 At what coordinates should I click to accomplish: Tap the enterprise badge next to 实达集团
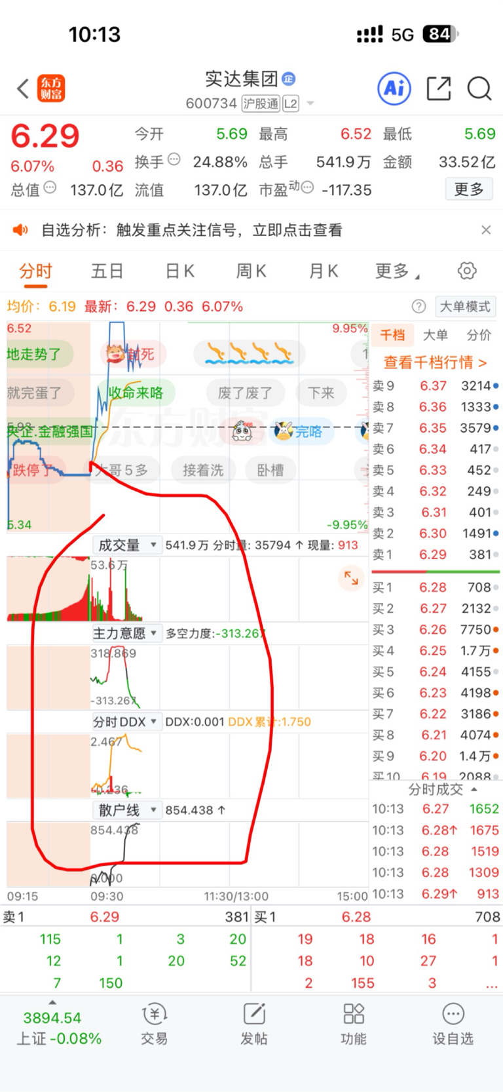coord(289,79)
